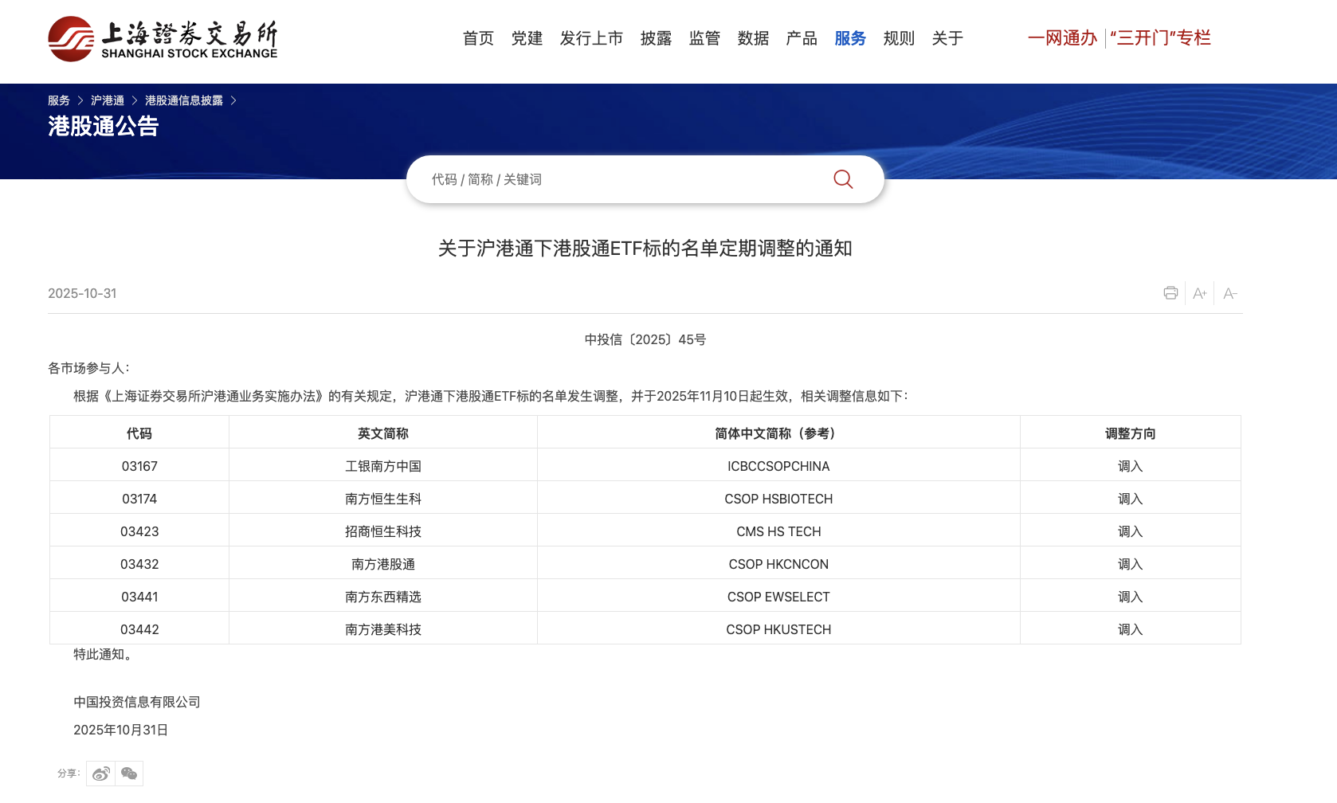Viewport: 1337px width, 803px height.
Task: Select the 产品 menu item
Action: [x=802, y=38]
